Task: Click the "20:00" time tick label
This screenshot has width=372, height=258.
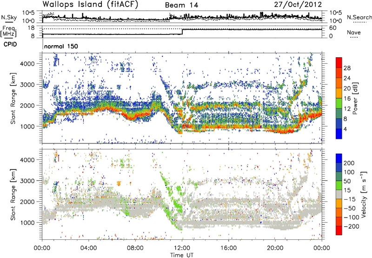Action: [x=275, y=248]
